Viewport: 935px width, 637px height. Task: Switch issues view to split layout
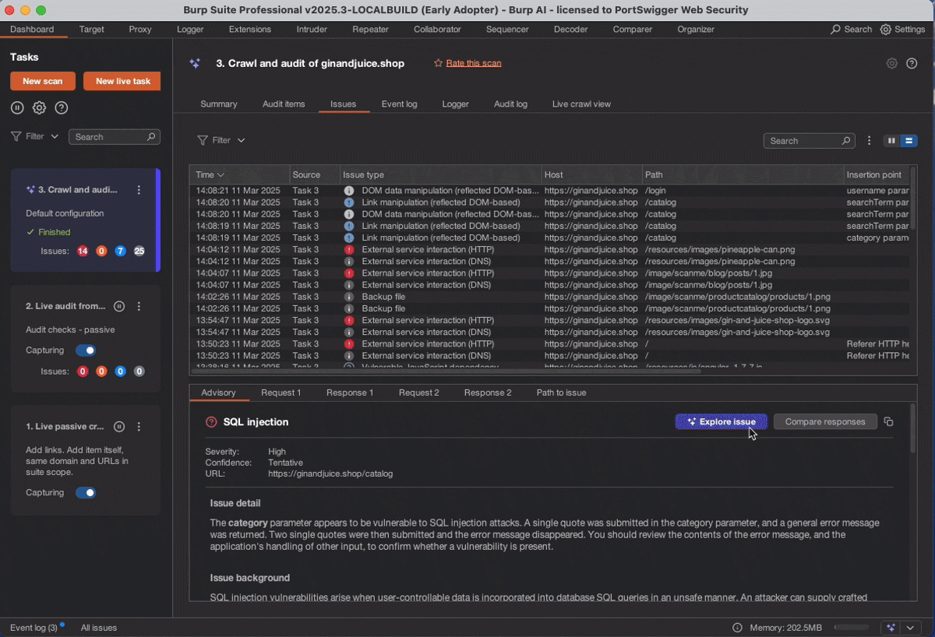(x=891, y=141)
